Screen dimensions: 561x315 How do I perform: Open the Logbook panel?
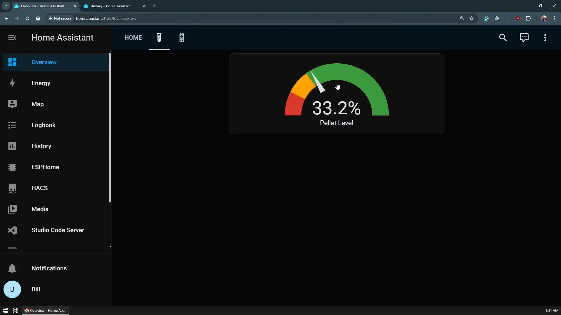(x=43, y=125)
